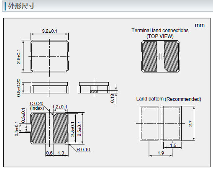Click the 1.5 land pattern dimension
The height and width of the screenshot is (170, 213).
173,145
